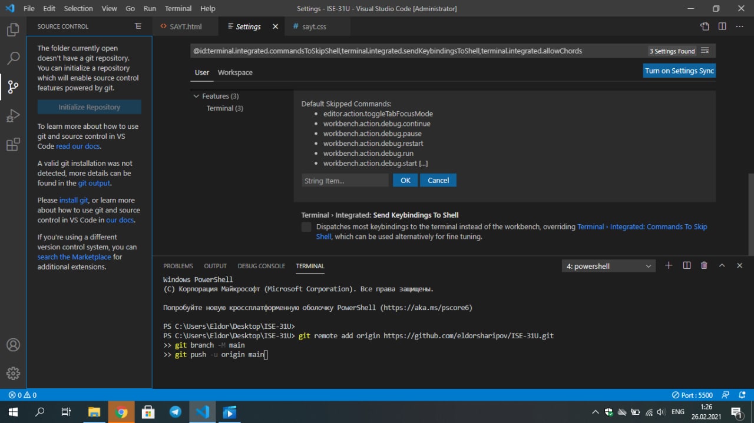Image resolution: width=754 pixels, height=423 pixels.
Task: Open File Explorer from the taskbar
Action: (x=94, y=412)
